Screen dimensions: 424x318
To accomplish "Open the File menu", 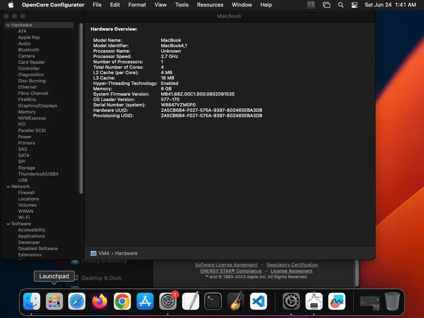I will point(97,5).
